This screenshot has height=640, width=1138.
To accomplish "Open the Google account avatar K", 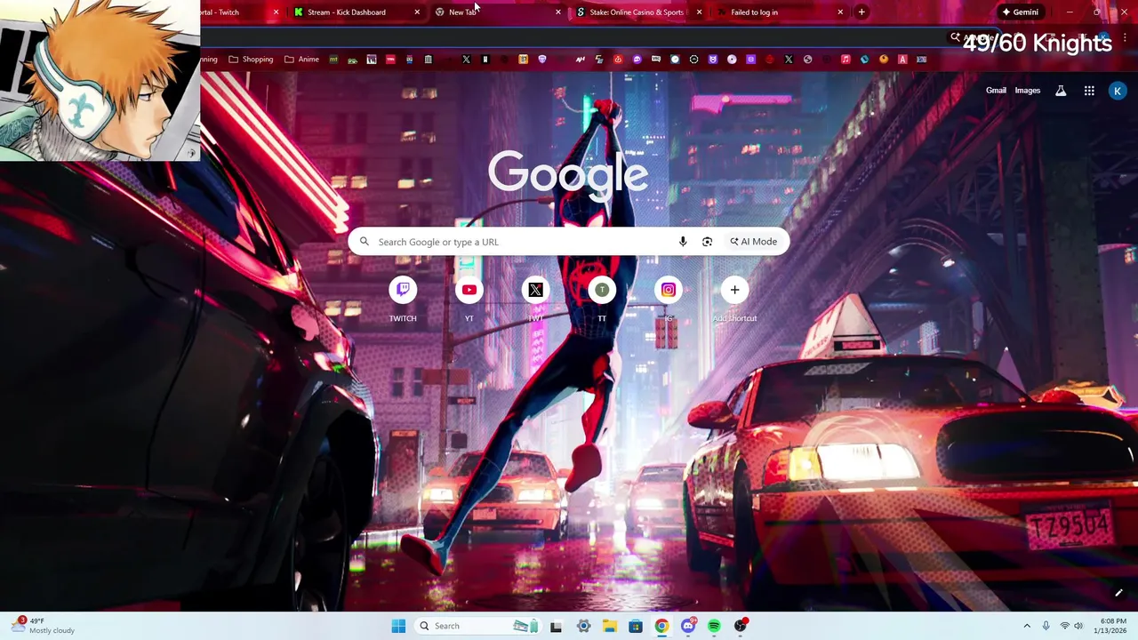I will tap(1118, 91).
